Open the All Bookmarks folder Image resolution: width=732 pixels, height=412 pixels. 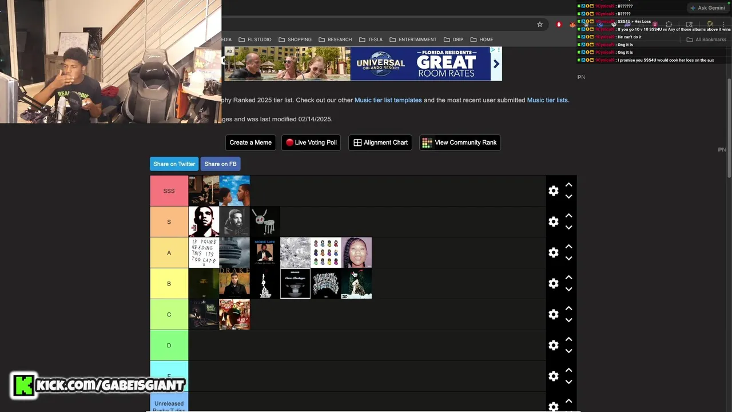(x=706, y=39)
